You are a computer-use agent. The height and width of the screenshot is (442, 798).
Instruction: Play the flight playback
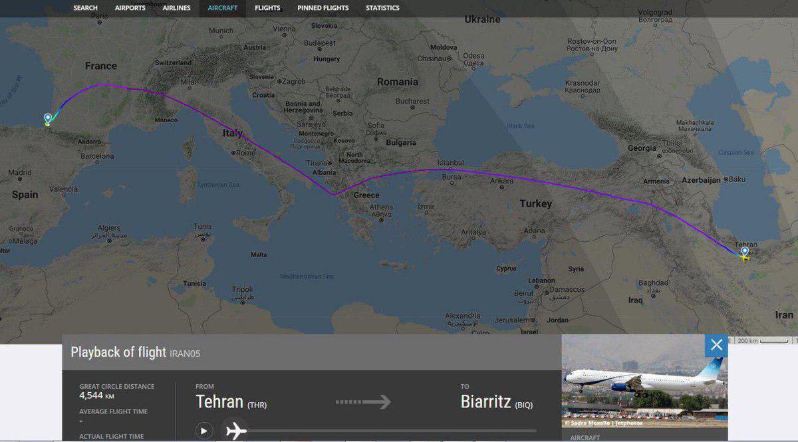204,431
